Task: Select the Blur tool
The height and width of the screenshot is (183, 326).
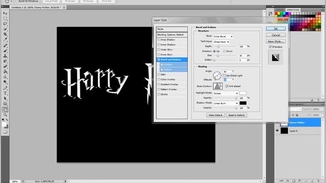Action: pyautogui.click(x=5, y=77)
